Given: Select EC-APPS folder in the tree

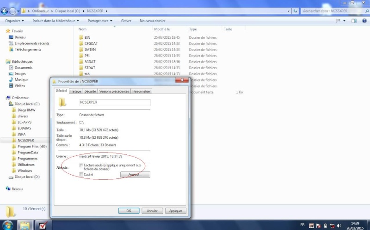Looking at the screenshot, I should (x=25, y=122).
